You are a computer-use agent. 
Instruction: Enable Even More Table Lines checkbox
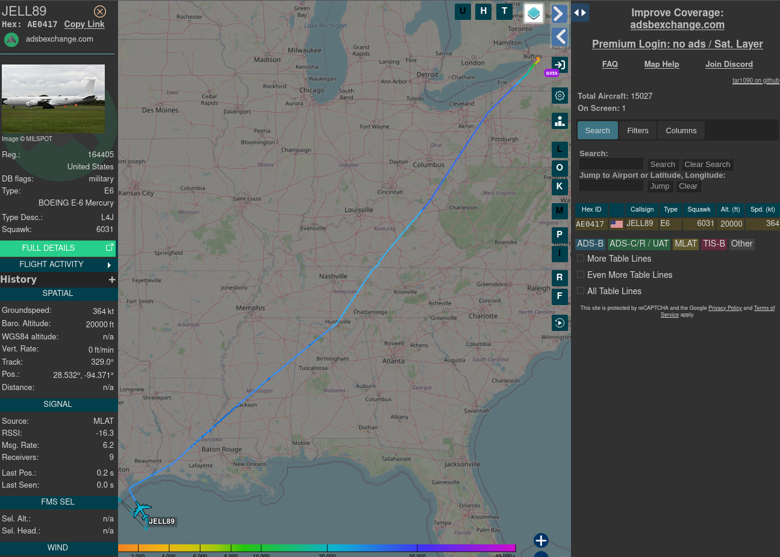pyautogui.click(x=581, y=274)
